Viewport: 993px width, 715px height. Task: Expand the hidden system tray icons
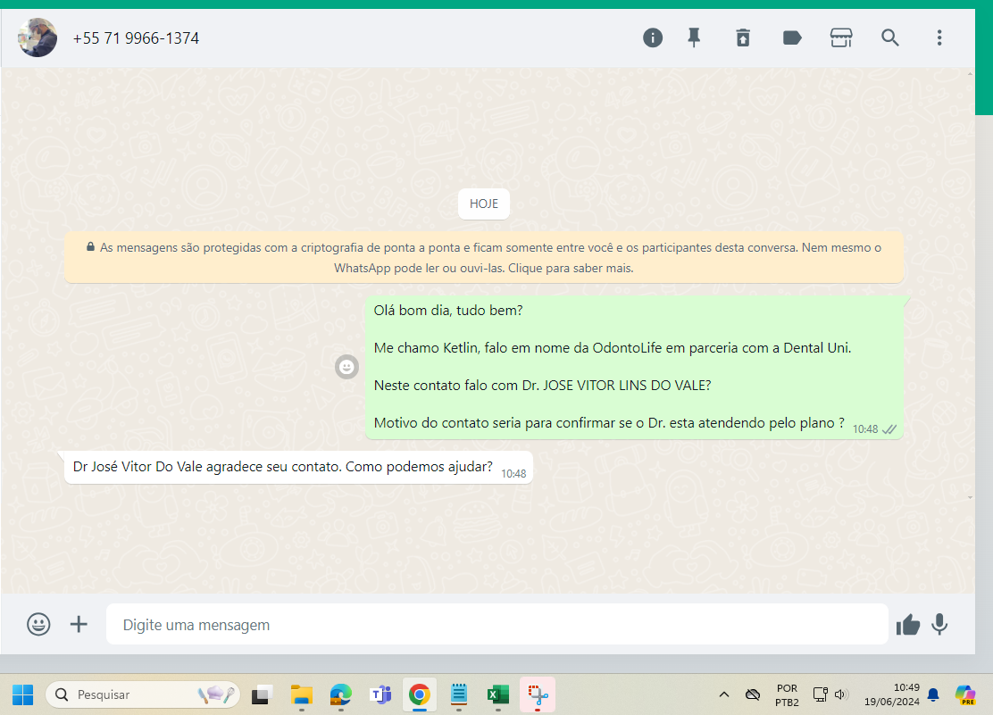click(724, 694)
